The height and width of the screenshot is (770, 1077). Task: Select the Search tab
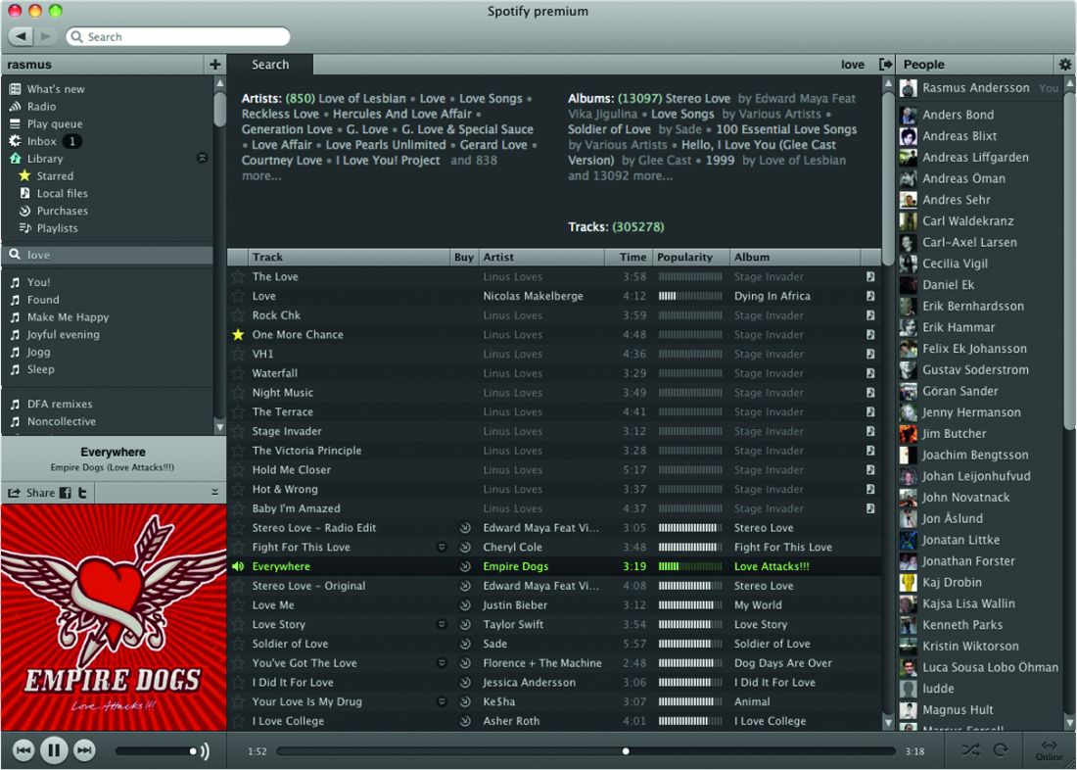tap(270, 65)
